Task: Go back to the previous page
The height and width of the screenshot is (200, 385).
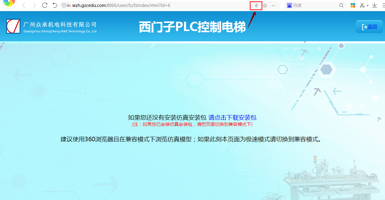Action: coord(24,5)
